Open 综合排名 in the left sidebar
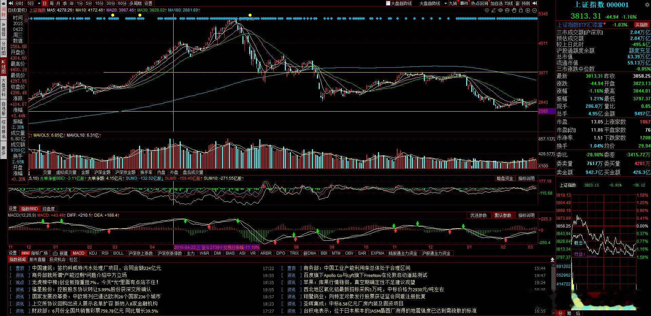Screen dimensions: 651x316 [x=3, y=129]
